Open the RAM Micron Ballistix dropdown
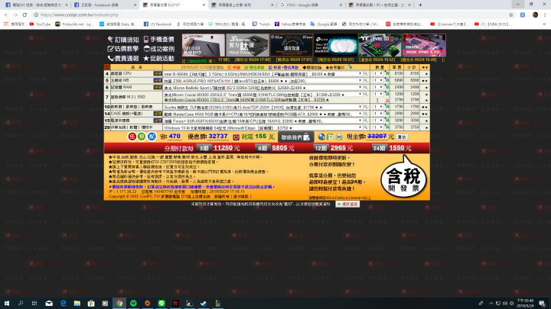This screenshot has width=551, height=309. pyautogui.click(x=262, y=88)
